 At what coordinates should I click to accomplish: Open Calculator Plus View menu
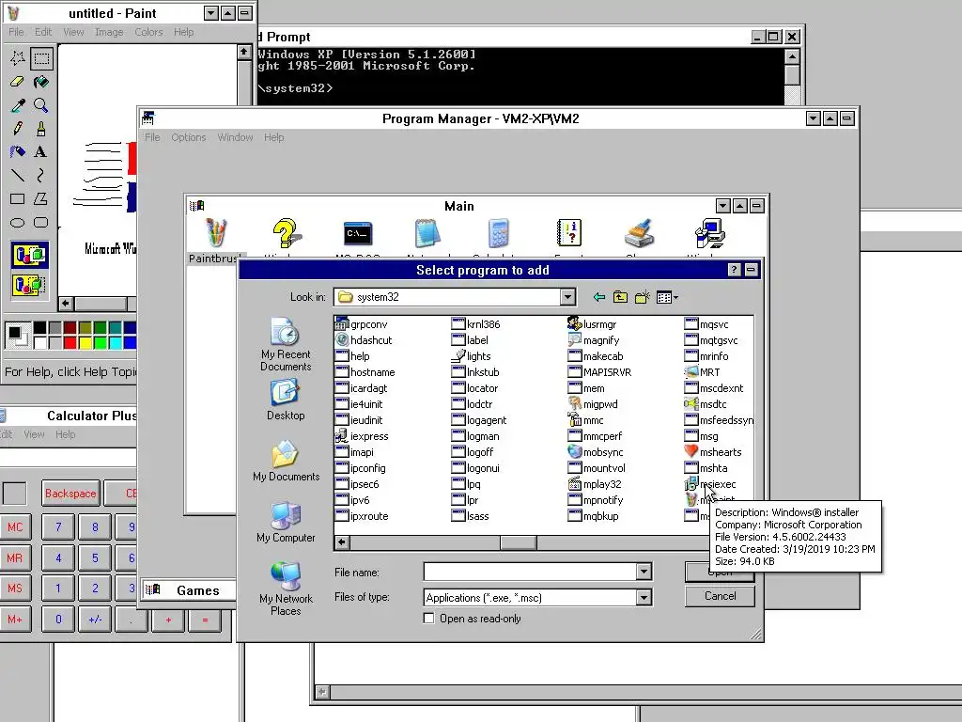tap(35, 434)
